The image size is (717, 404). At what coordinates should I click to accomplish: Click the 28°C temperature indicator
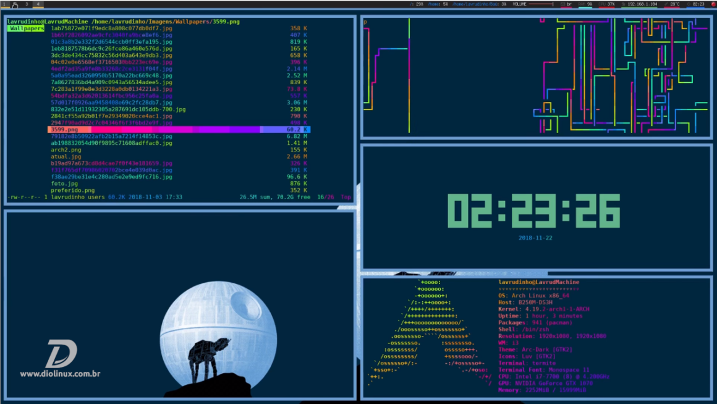click(x=673, y=3)
